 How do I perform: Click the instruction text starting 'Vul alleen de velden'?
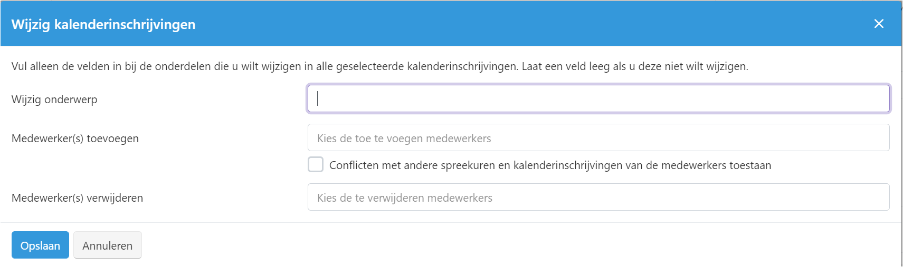coord(379,66)
